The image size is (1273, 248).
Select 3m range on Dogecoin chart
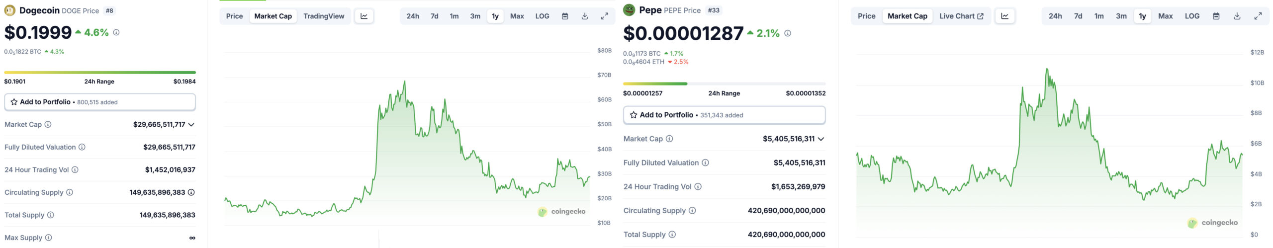[x=475, y=16]
